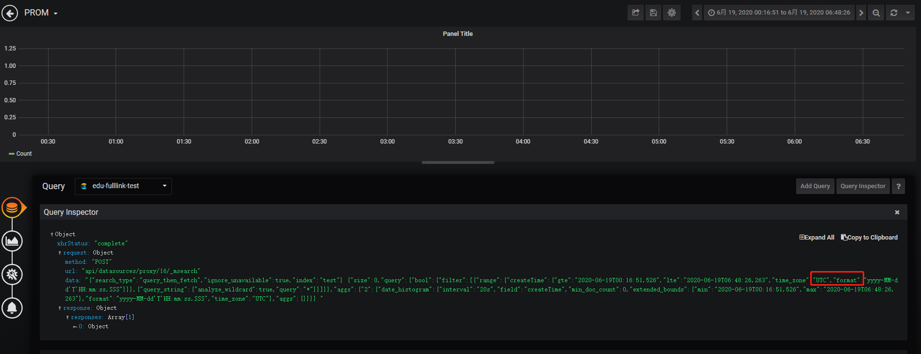Share the dashboard with share icon

(x=635, y=13)
